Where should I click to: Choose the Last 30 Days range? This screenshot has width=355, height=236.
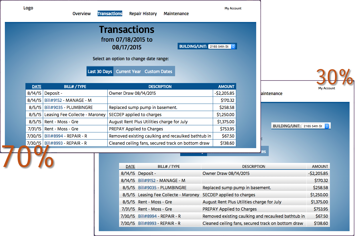(100, 71)
